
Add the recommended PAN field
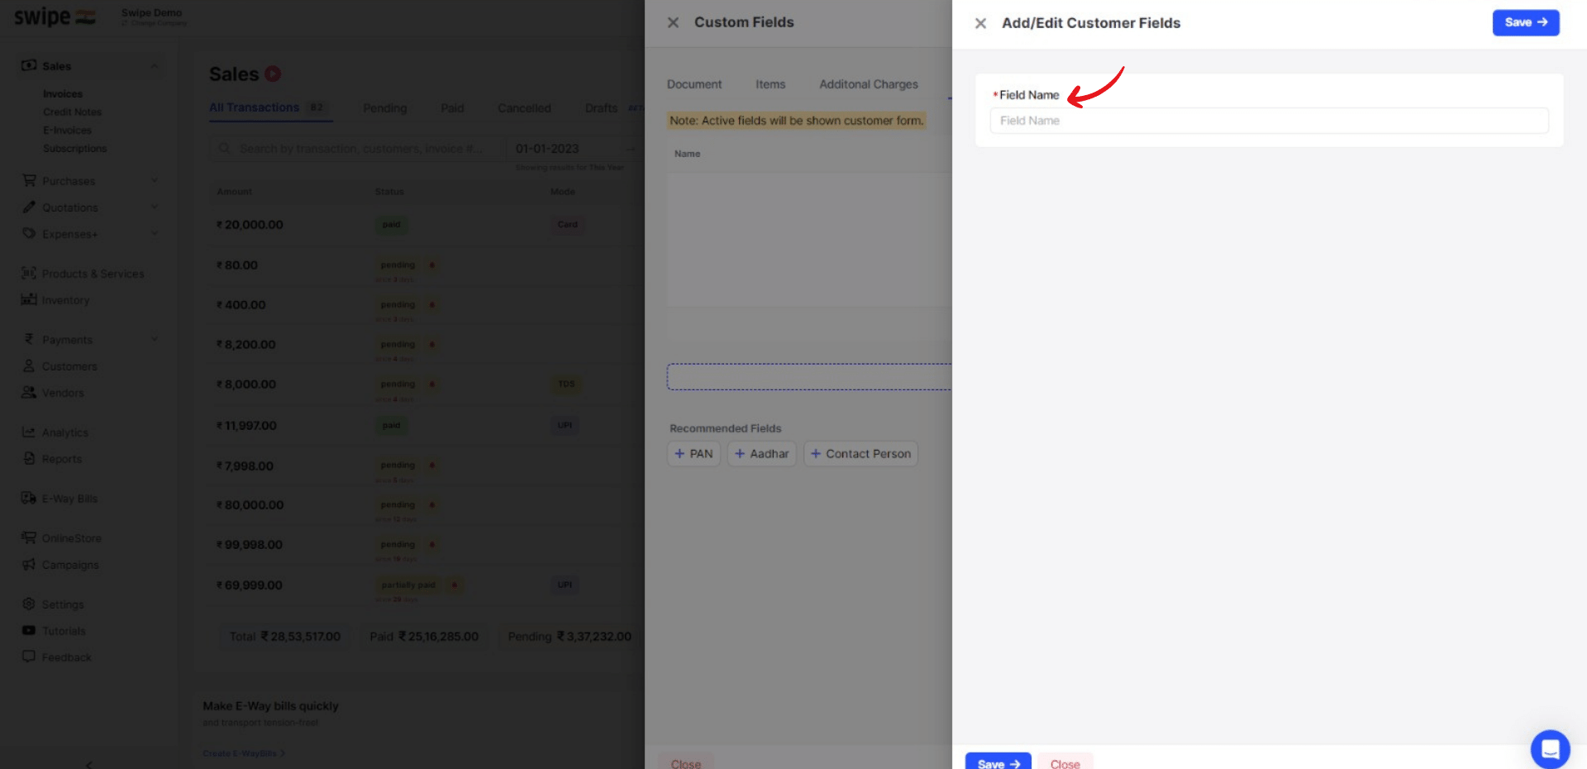click(694, 454)
